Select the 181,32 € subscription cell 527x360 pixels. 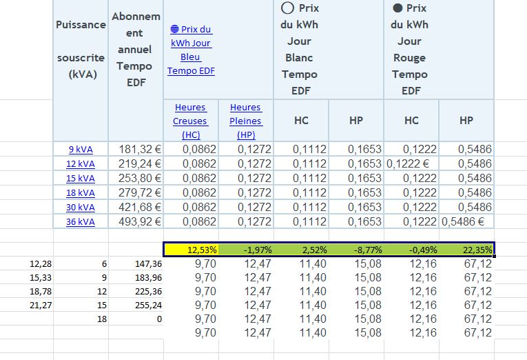[x=136, y=149]
